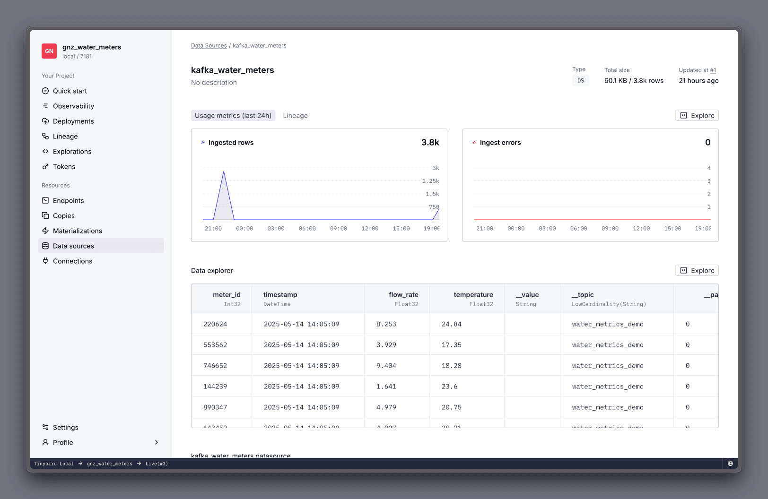Switch to the Lineage tab
768x499 pixels.
pos(295,116)
